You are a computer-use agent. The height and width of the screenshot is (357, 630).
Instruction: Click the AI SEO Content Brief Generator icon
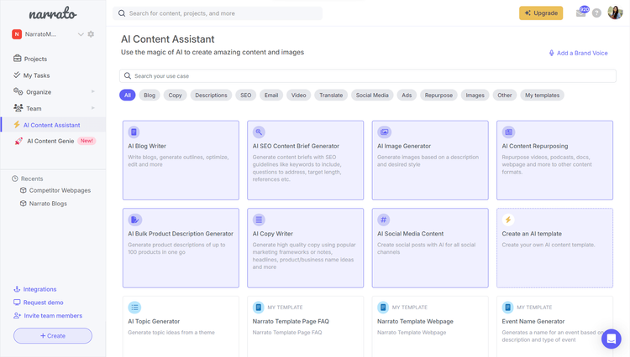click(259, 132)
